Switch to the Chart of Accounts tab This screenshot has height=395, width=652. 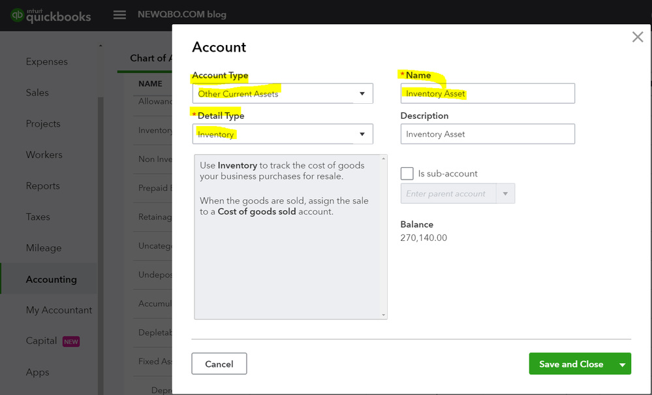pyautogui.click(x=150, y=58)
